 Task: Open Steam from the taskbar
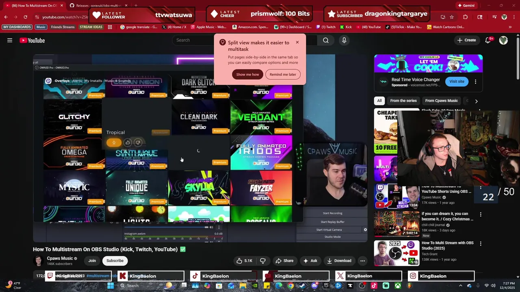click(x=302, y=286)
